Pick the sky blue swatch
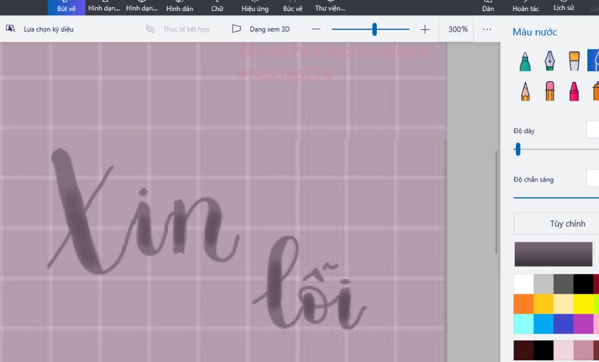This screenshot has height=362, width=599. coord(543,324)
